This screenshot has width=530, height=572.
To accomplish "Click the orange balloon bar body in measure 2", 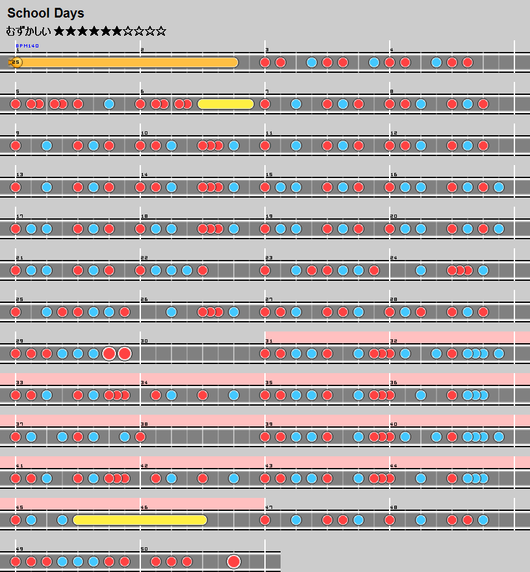I will (x=188, y=62).
